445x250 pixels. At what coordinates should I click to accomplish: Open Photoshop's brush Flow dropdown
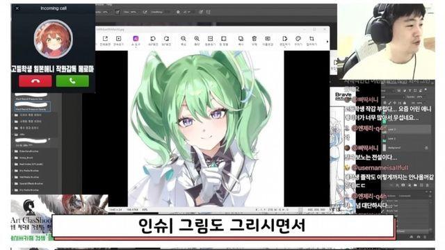(x=138, y=12)
